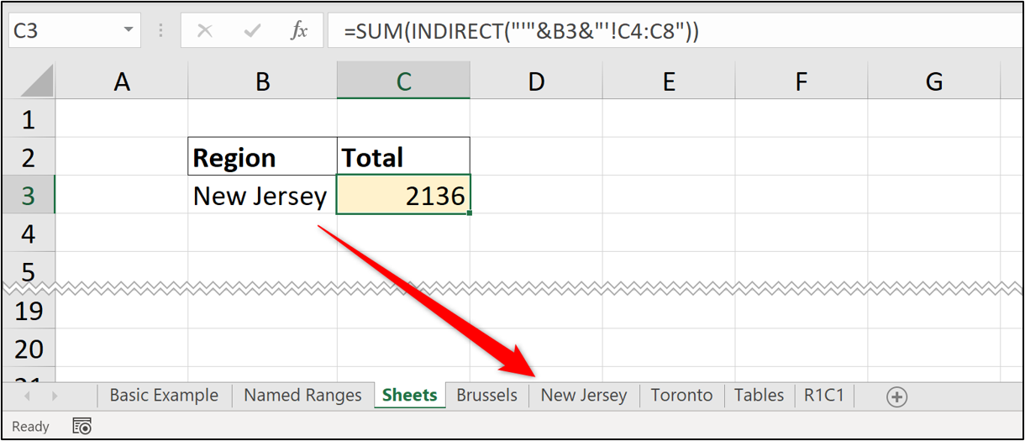
Task: Click the Macro recording status bar icon
Action: (x=81, y=426)
